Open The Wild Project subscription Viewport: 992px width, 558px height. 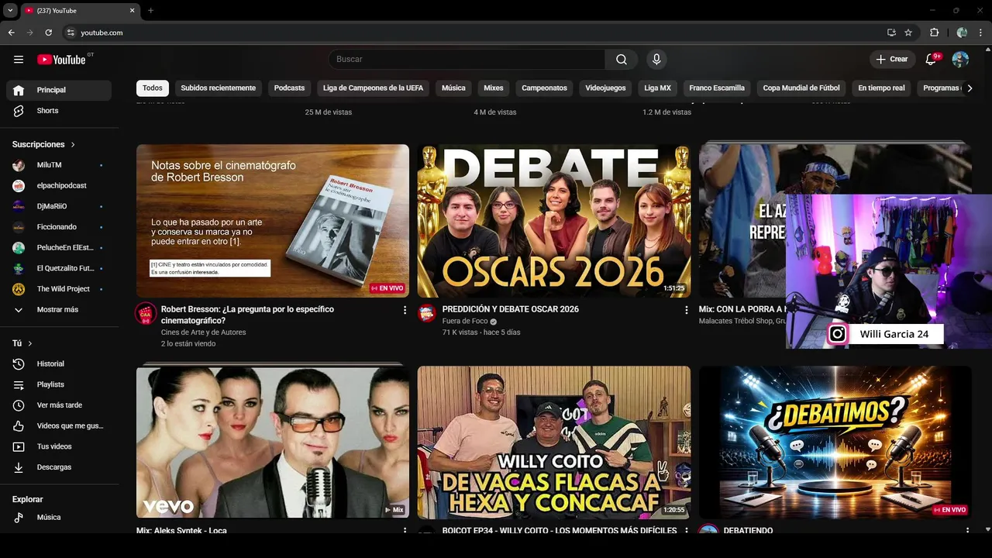tap(59, 289)
